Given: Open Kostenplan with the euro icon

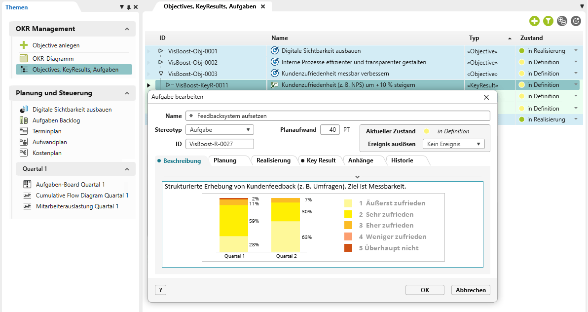Looking at the screenshot, I should coord(47,153).
